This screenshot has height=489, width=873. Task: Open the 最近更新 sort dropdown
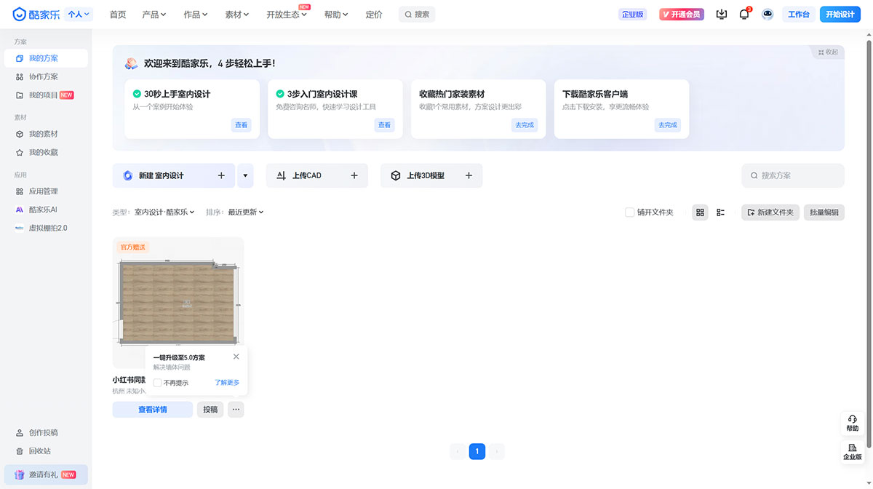[242, 212]
